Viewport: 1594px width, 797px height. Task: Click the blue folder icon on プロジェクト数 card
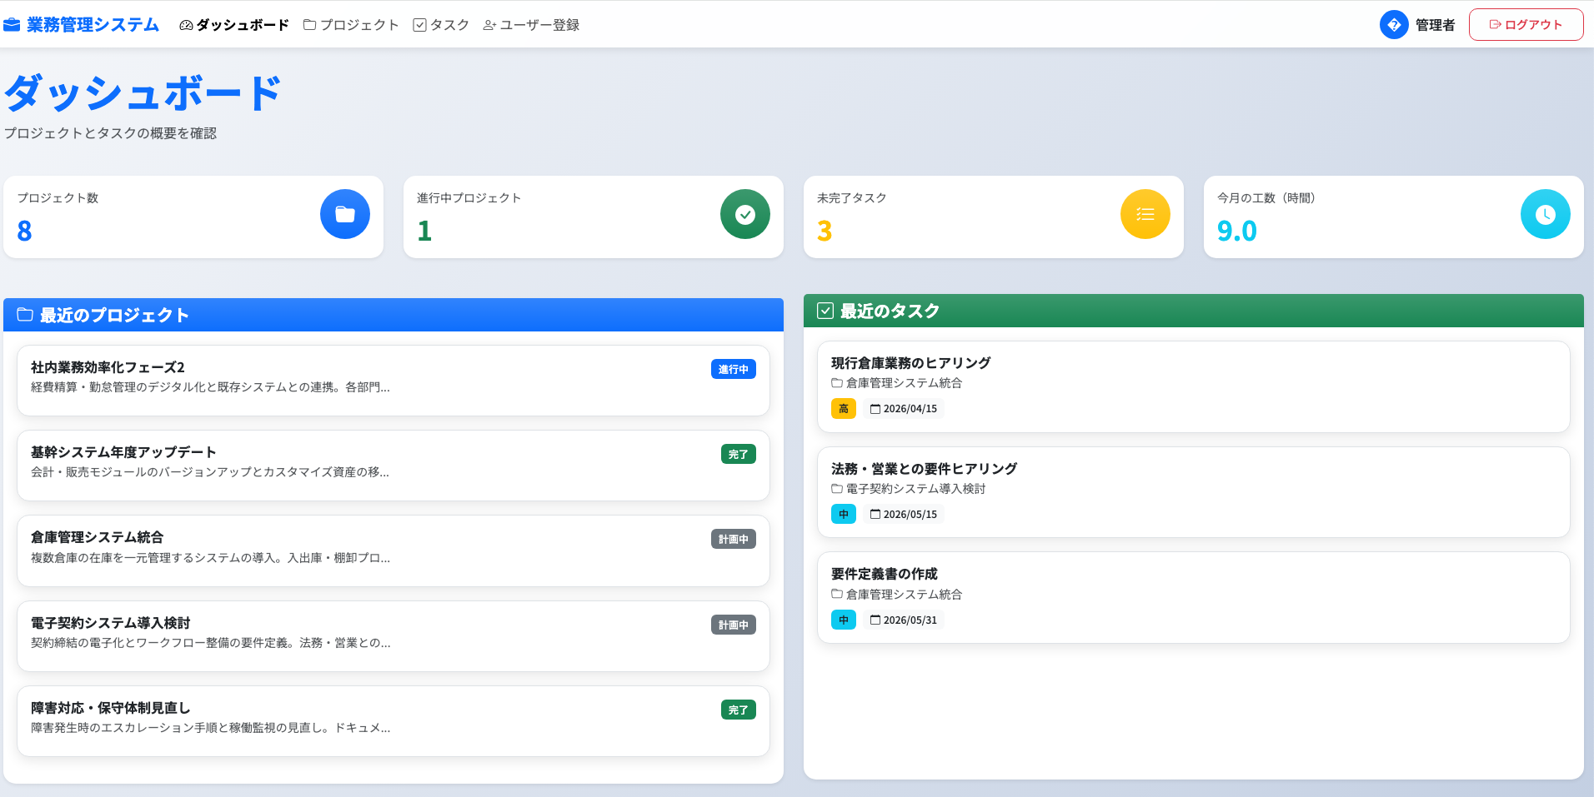[344, 214]
